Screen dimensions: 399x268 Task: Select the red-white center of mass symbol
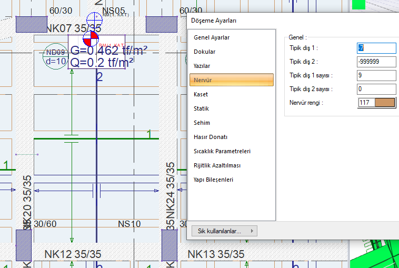coord(91,38)
